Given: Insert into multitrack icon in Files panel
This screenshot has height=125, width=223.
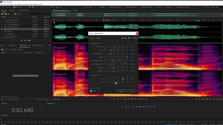Looking at the screenshot, I should click(15, 14).
